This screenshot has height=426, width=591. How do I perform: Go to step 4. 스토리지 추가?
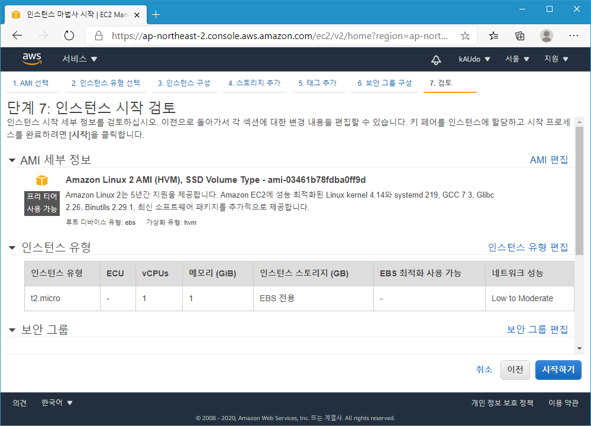(254, 83)
